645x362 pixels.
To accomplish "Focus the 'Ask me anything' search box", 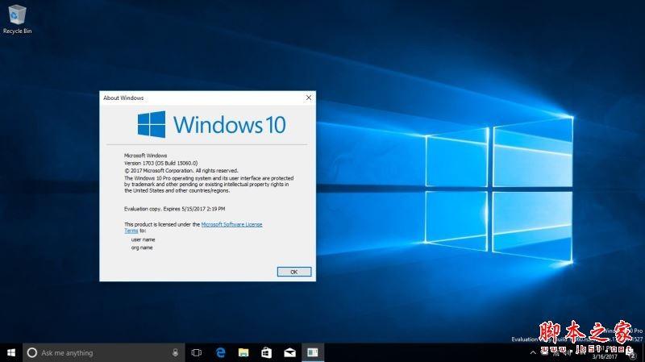I will (104, 352).
